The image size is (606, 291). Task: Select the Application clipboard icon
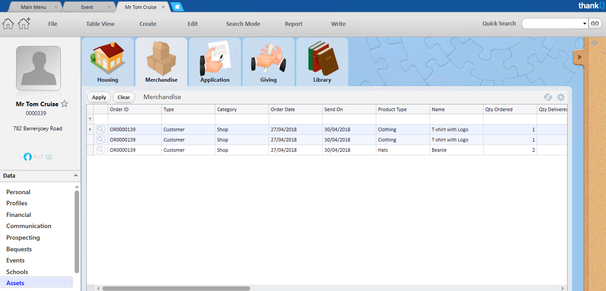coord(215,58)
